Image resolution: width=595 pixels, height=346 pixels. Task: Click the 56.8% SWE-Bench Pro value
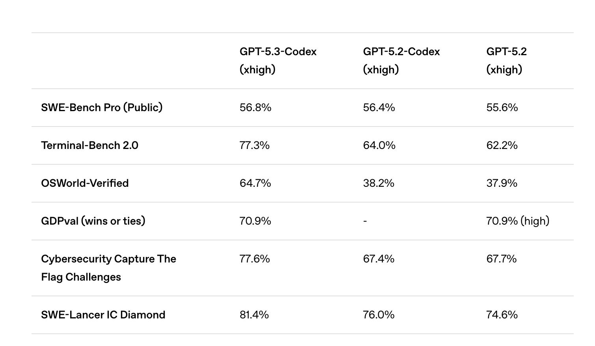pos(255,107)
